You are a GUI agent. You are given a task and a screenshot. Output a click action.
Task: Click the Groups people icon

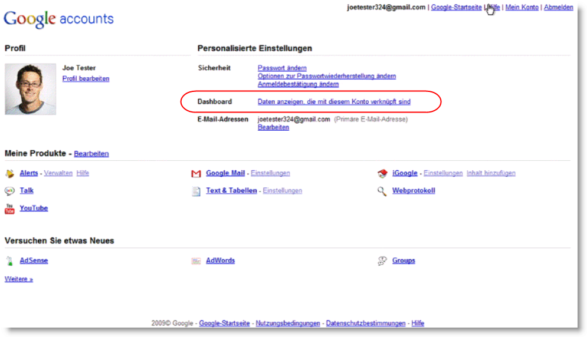[x=382, y=260]
